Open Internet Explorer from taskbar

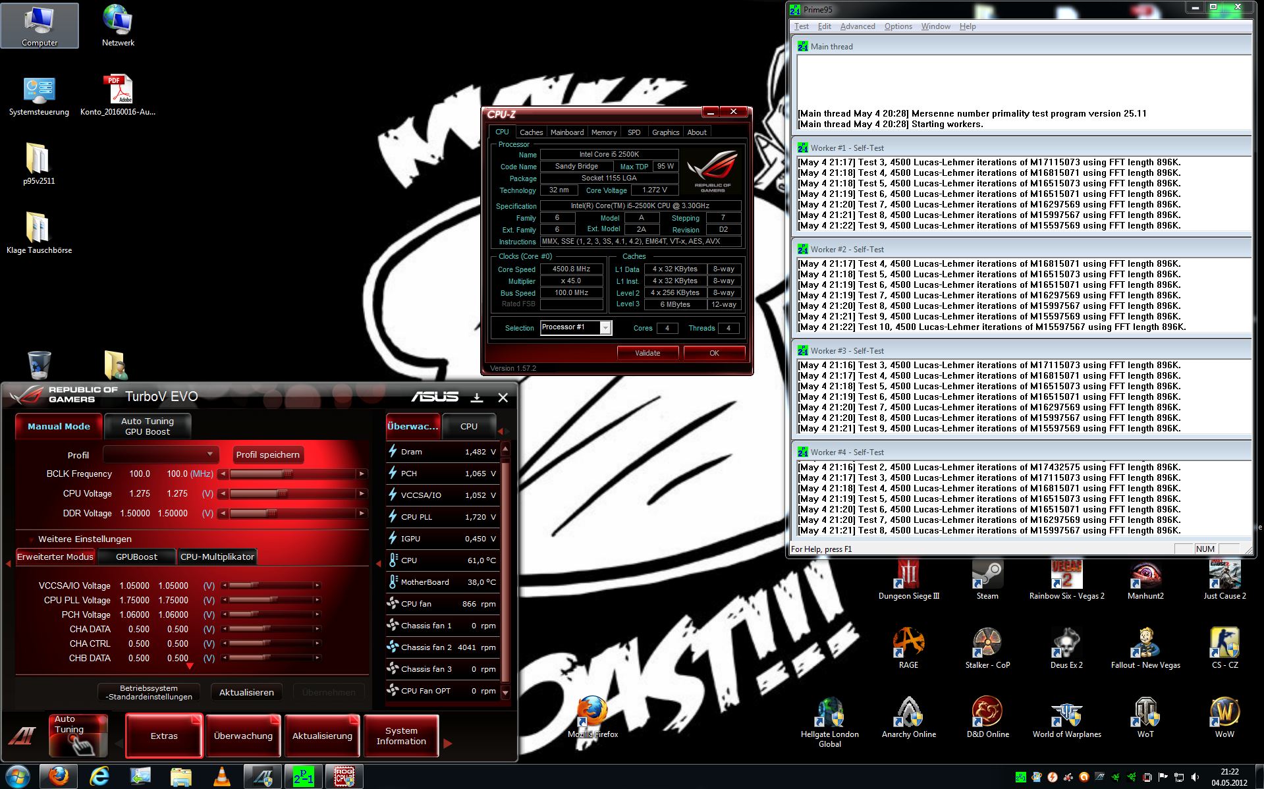coord(99,776)
